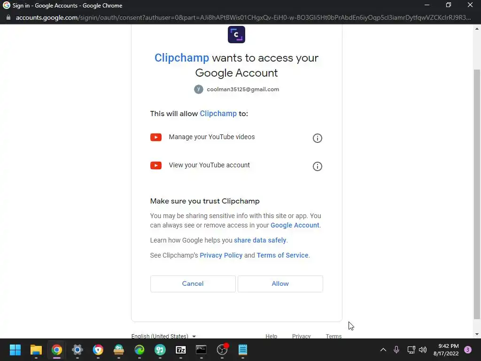Click the scrollbar up arrow
The height and width of the screenshot is (361, 481).
coord(477,29)
